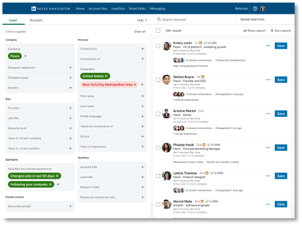Remove New York City Metropolitan Area filter
Image resolution: width=302 pixels, height=226 pixels.
[135, 84]
